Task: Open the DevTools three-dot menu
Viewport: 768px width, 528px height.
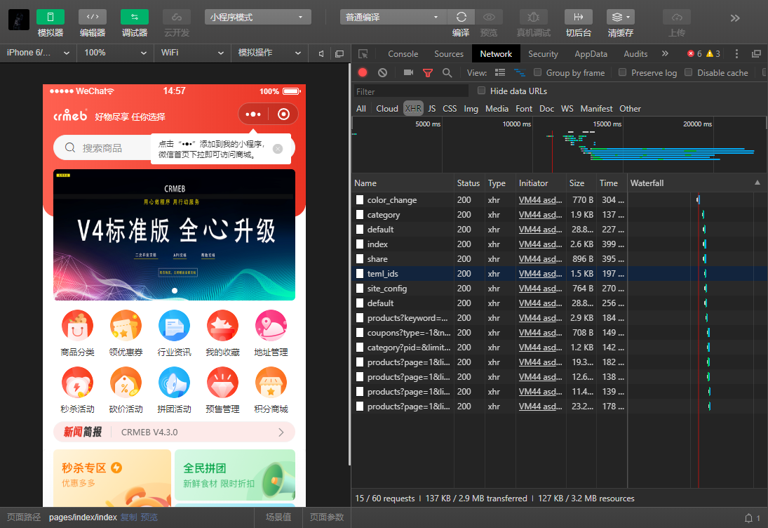Action: [x=736, y=54]
